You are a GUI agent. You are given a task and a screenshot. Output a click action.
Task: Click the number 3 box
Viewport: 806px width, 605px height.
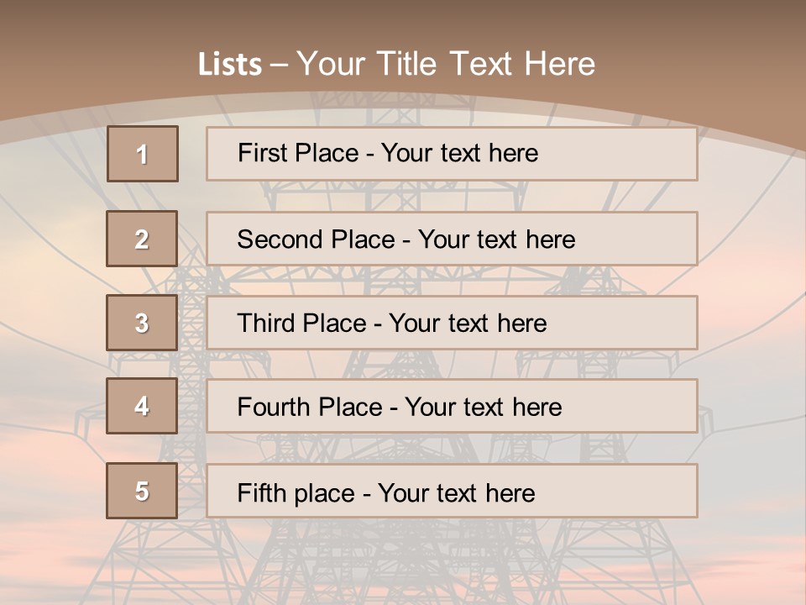coord(142,323)
